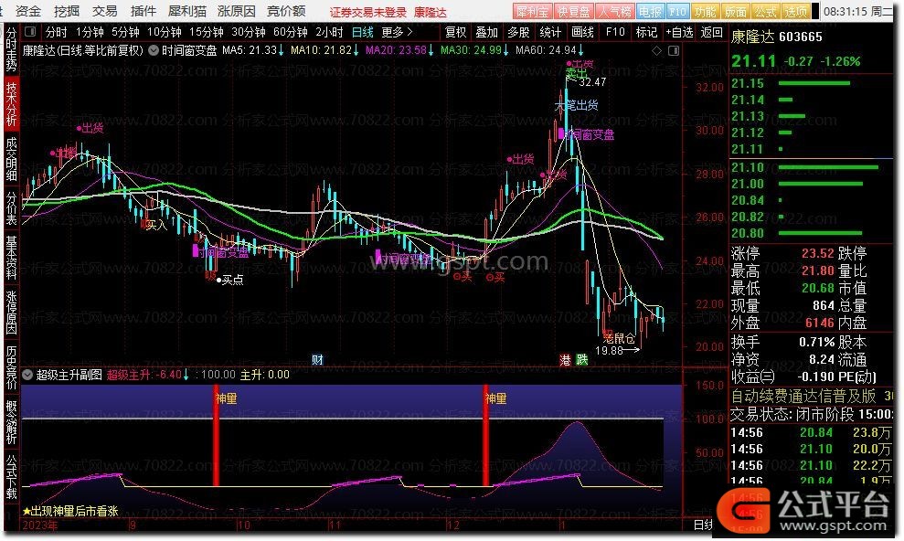Click the 自动续费通达信普及版 banner text
Screen dimensions: 904x541
click(x=803, y=397)
